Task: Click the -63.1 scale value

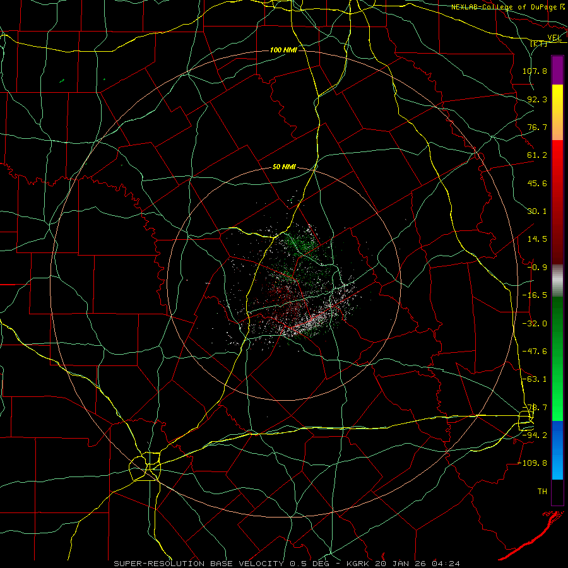Action: 535,379
